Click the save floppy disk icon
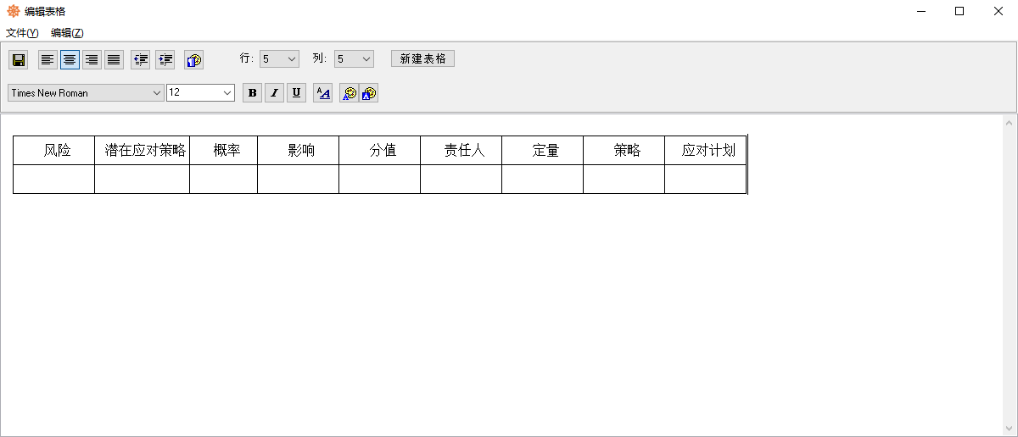Screen dimensions: 1018x437 19,60
